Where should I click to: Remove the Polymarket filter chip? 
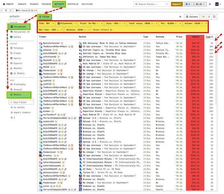(x=75, y=23)
